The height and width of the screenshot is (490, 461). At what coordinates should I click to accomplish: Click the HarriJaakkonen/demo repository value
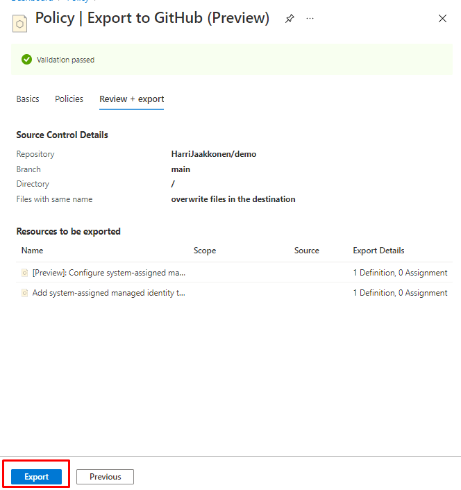(213, 154)
